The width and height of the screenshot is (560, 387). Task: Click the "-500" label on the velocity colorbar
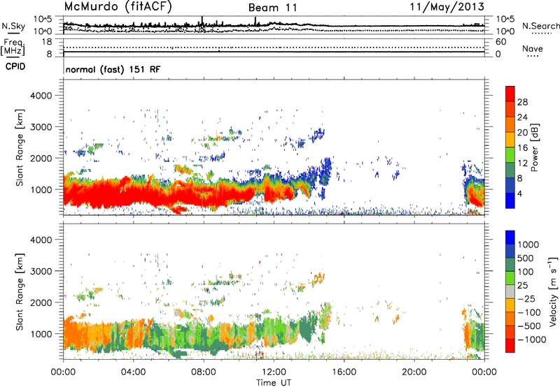[x=529, y=326]
